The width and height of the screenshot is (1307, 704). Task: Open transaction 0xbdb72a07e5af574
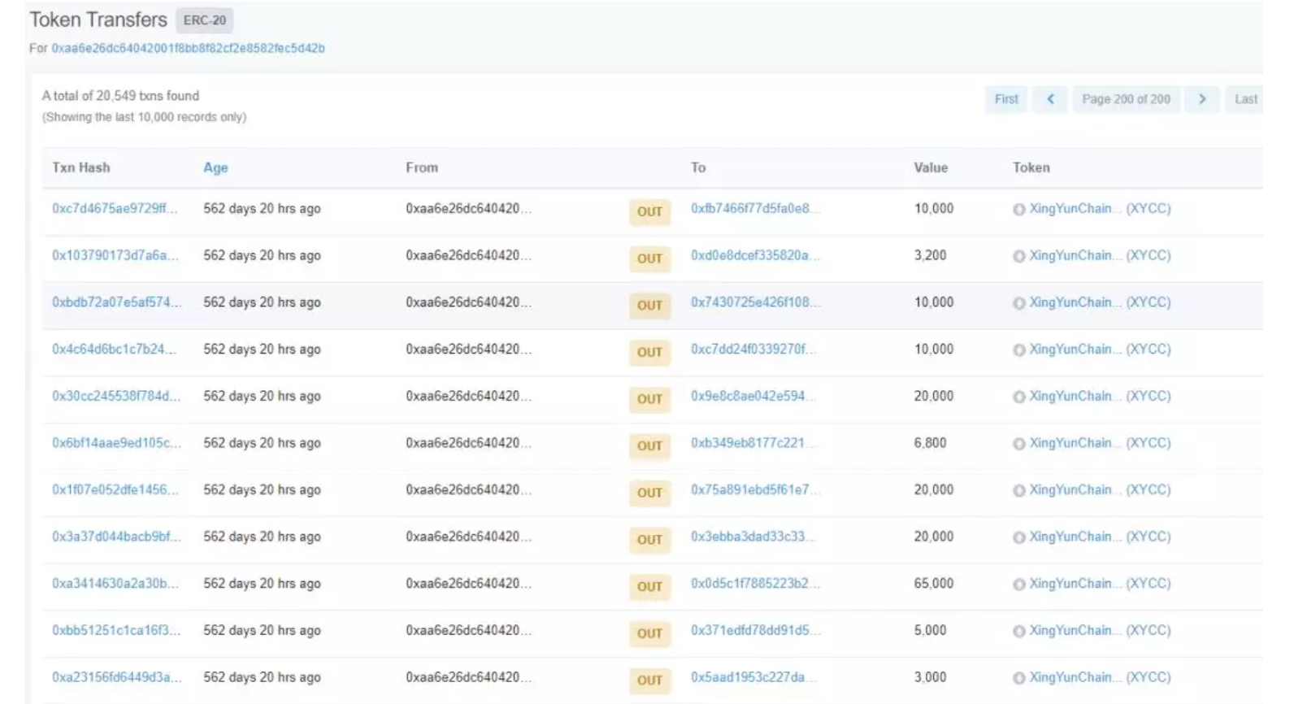[x=116, y=302]
